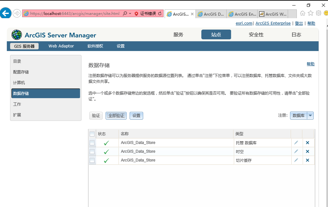
Task: Select 目录 in the left sidebar
Action: pyautogui.click(x=45, y=61)
